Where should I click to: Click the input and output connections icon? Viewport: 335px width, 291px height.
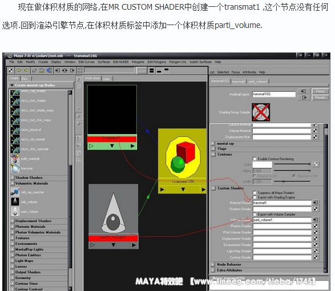point(65,70)
